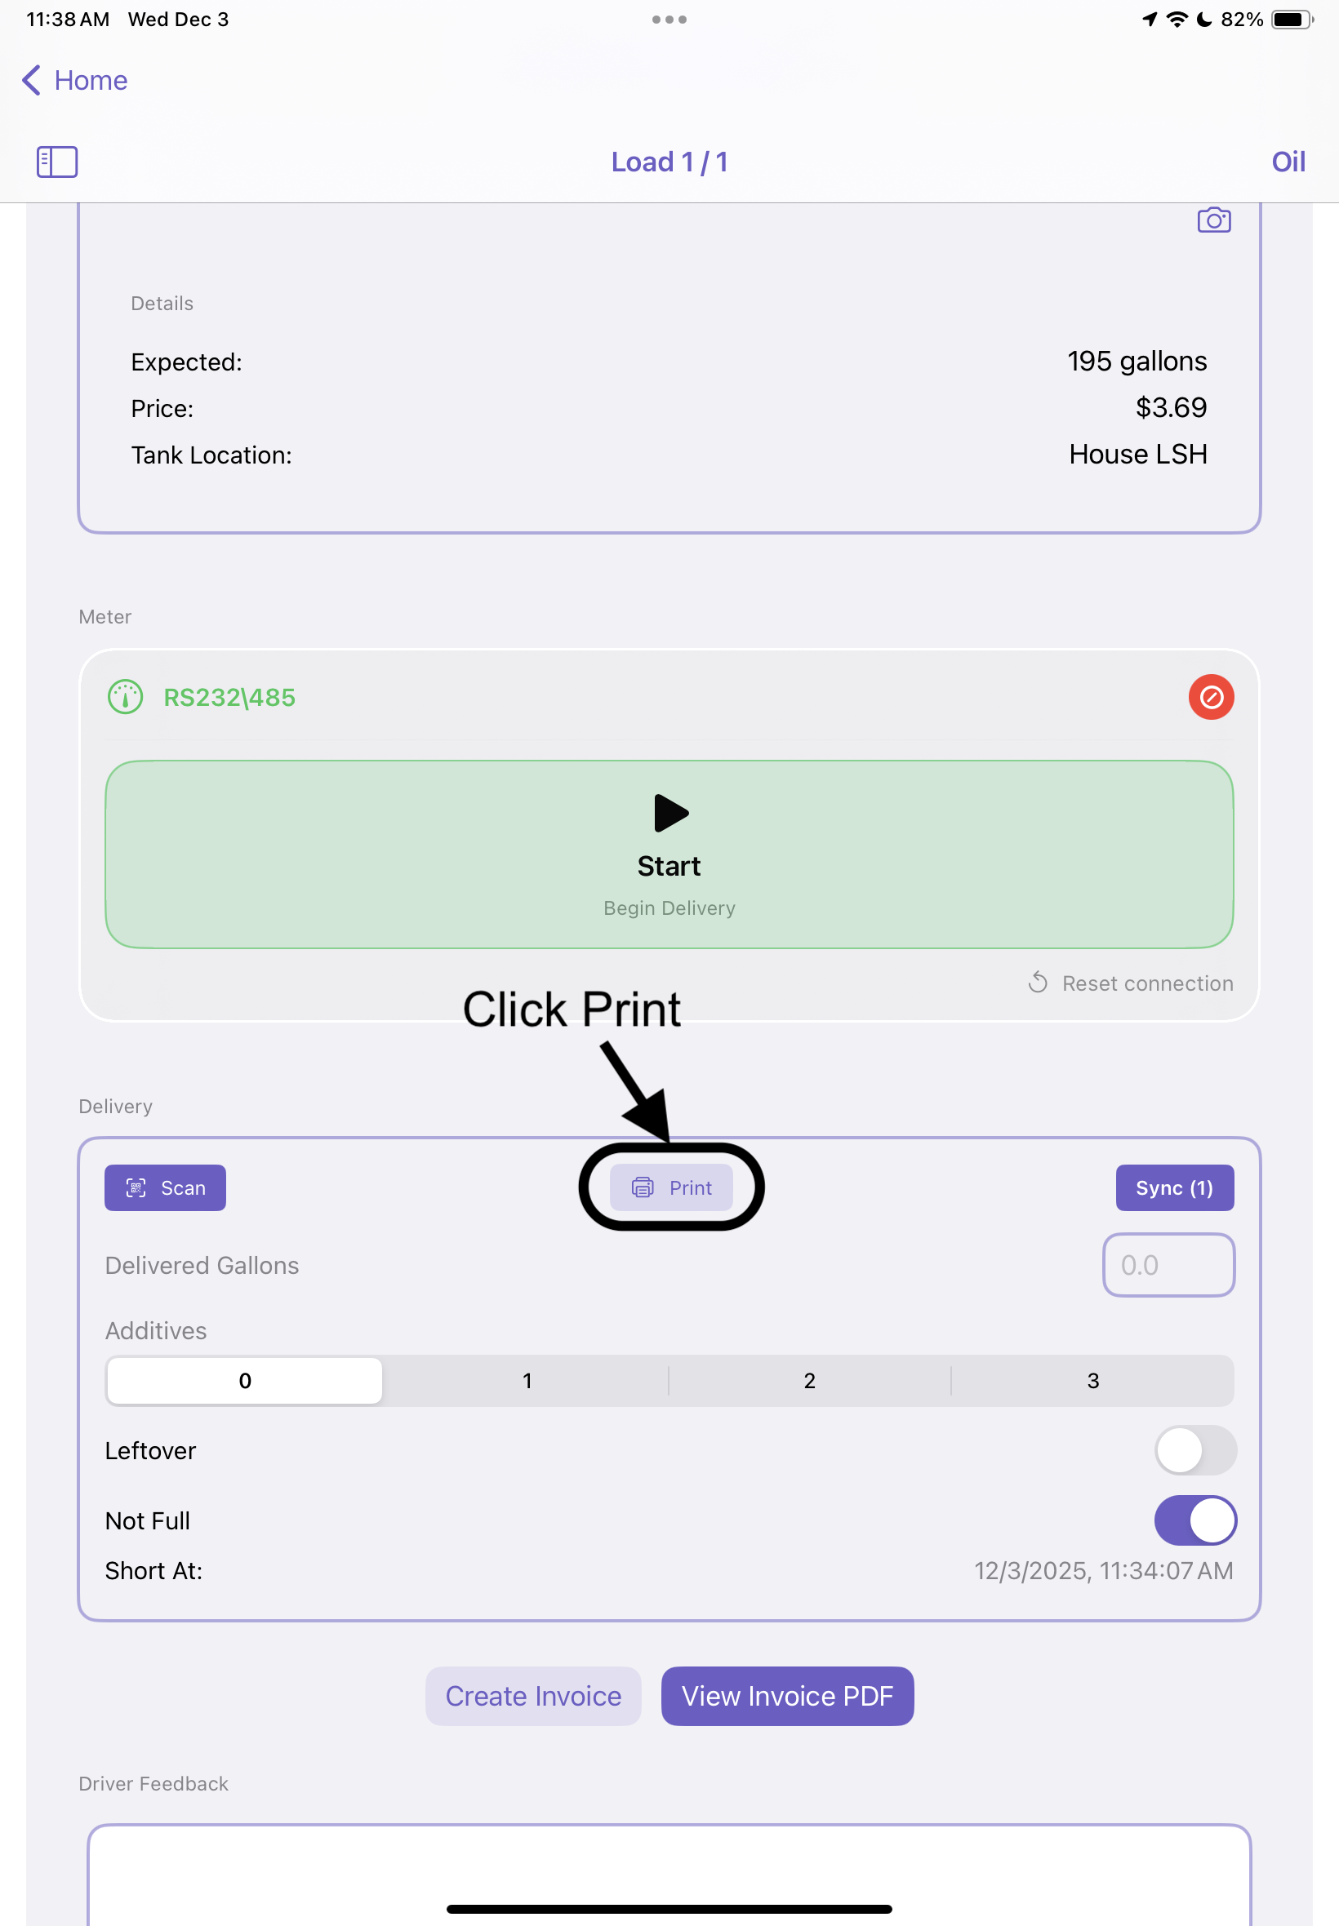1339x1926 pixels.
Task: Tap the red disconnect meter icon
Action: (1211, 697)
